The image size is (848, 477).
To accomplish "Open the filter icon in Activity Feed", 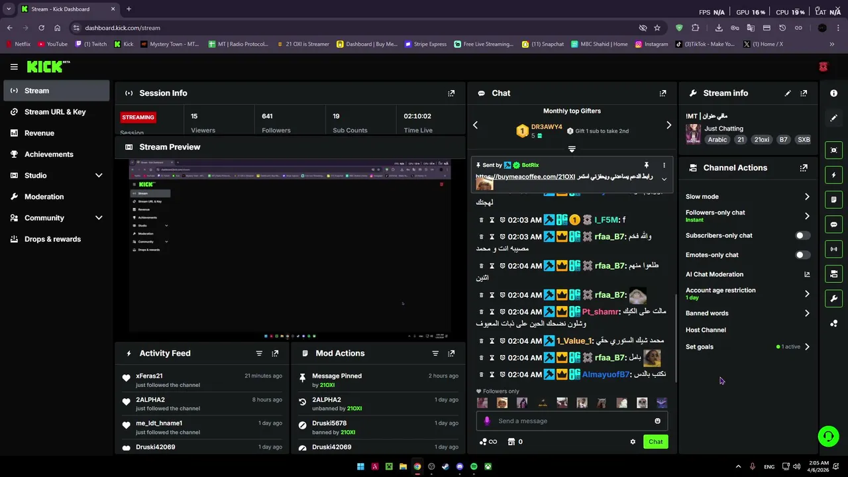I will tap(259, 354).
